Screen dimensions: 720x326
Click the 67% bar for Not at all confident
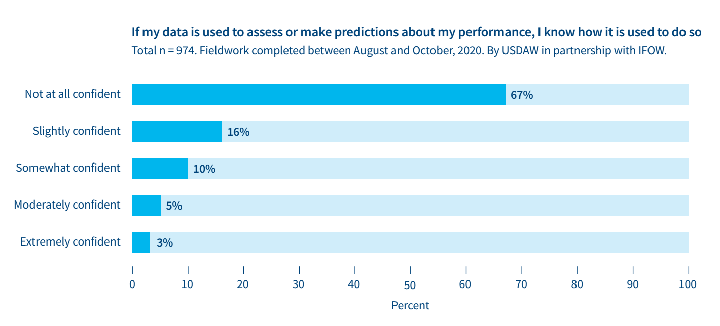click(318, 95)
